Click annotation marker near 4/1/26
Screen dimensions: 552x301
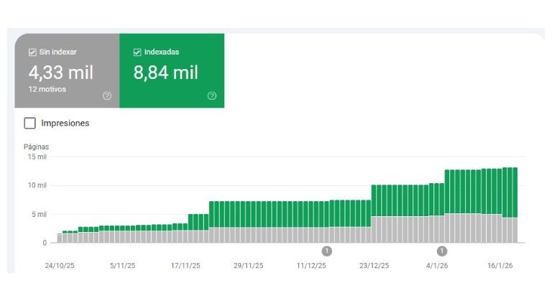442,251
